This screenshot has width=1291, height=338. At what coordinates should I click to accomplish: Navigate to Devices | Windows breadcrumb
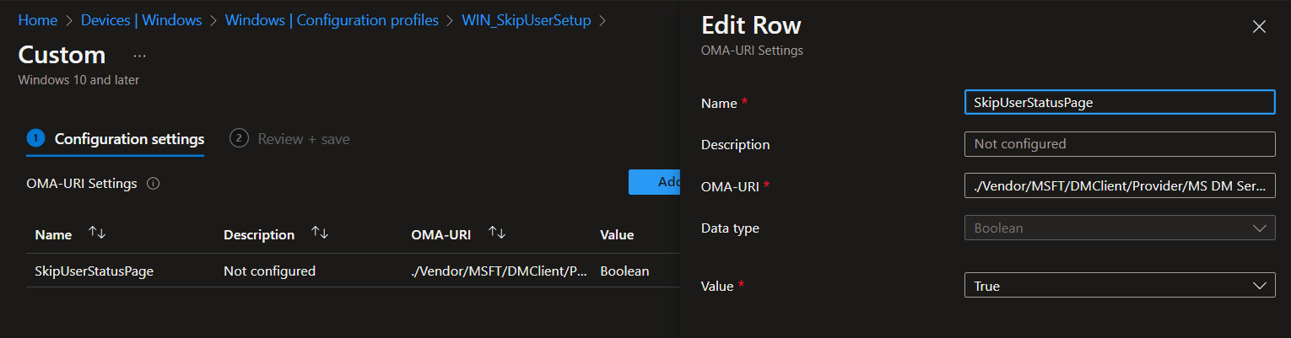pyautogui.click(x=142, y=20)
